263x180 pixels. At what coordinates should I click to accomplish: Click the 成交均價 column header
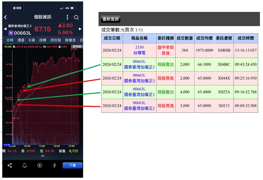pyautogui.click(x=204, y=38)
